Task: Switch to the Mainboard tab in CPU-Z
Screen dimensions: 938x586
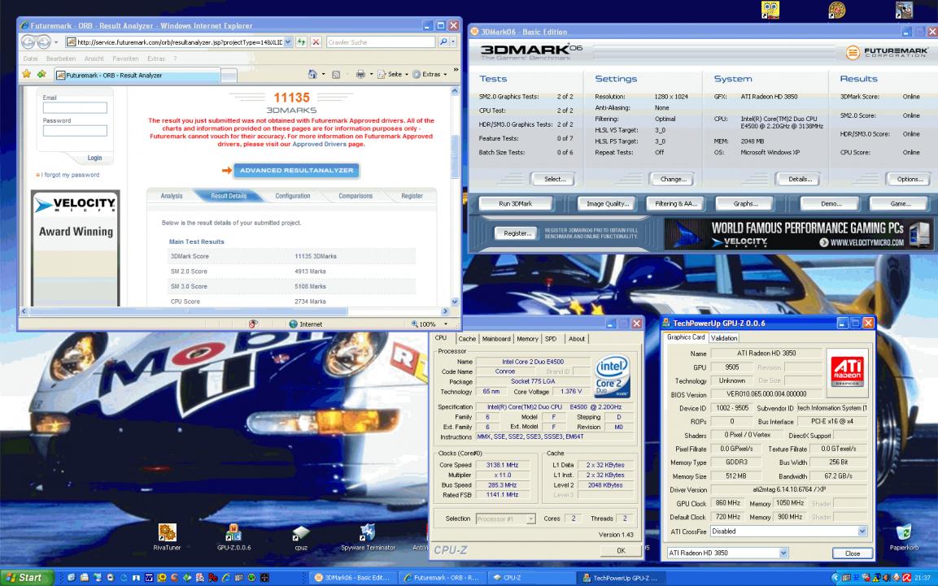Action: tap(496, 339)
